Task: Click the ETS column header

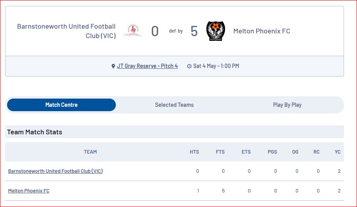Action: (x=246, y=152)
